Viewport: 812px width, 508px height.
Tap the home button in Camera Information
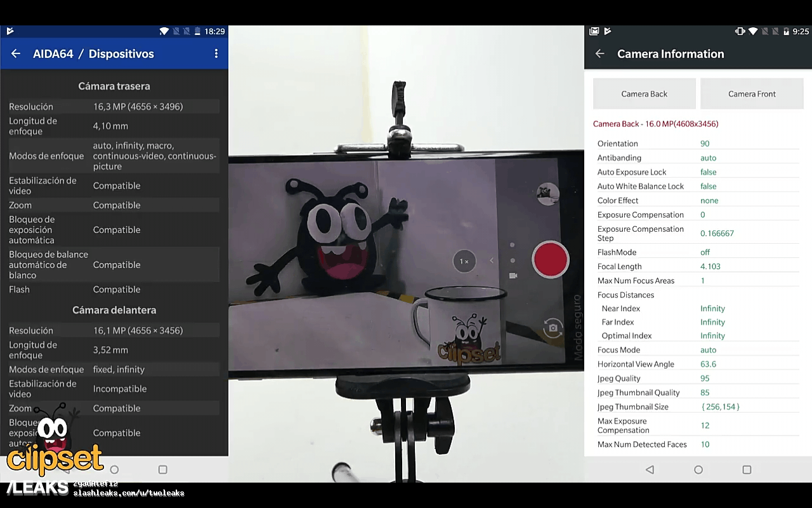click(x=698, y=470)
